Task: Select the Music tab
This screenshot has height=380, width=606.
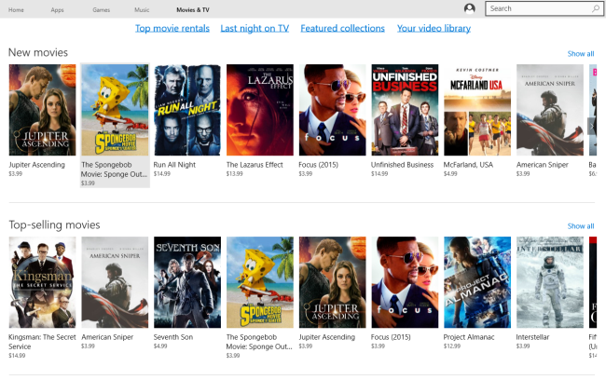Action: (142, 9)
